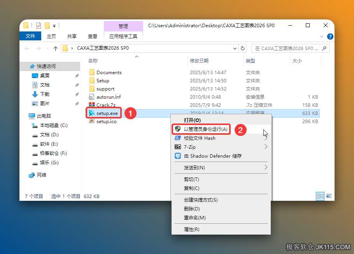Unpin 桌面 using its pin icon
354x254 pixels.
click(x=77, y=76)
